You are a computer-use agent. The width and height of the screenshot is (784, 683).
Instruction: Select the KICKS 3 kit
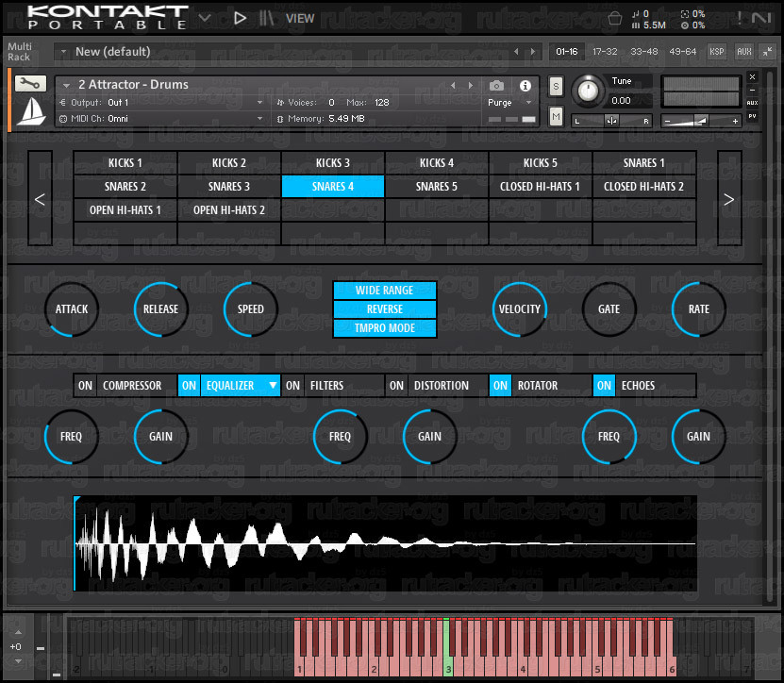(333, 163)
